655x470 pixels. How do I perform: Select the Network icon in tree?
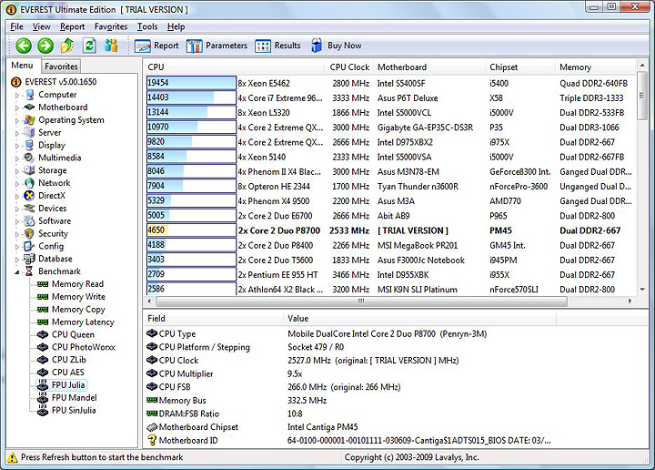(x=29, y=183)
